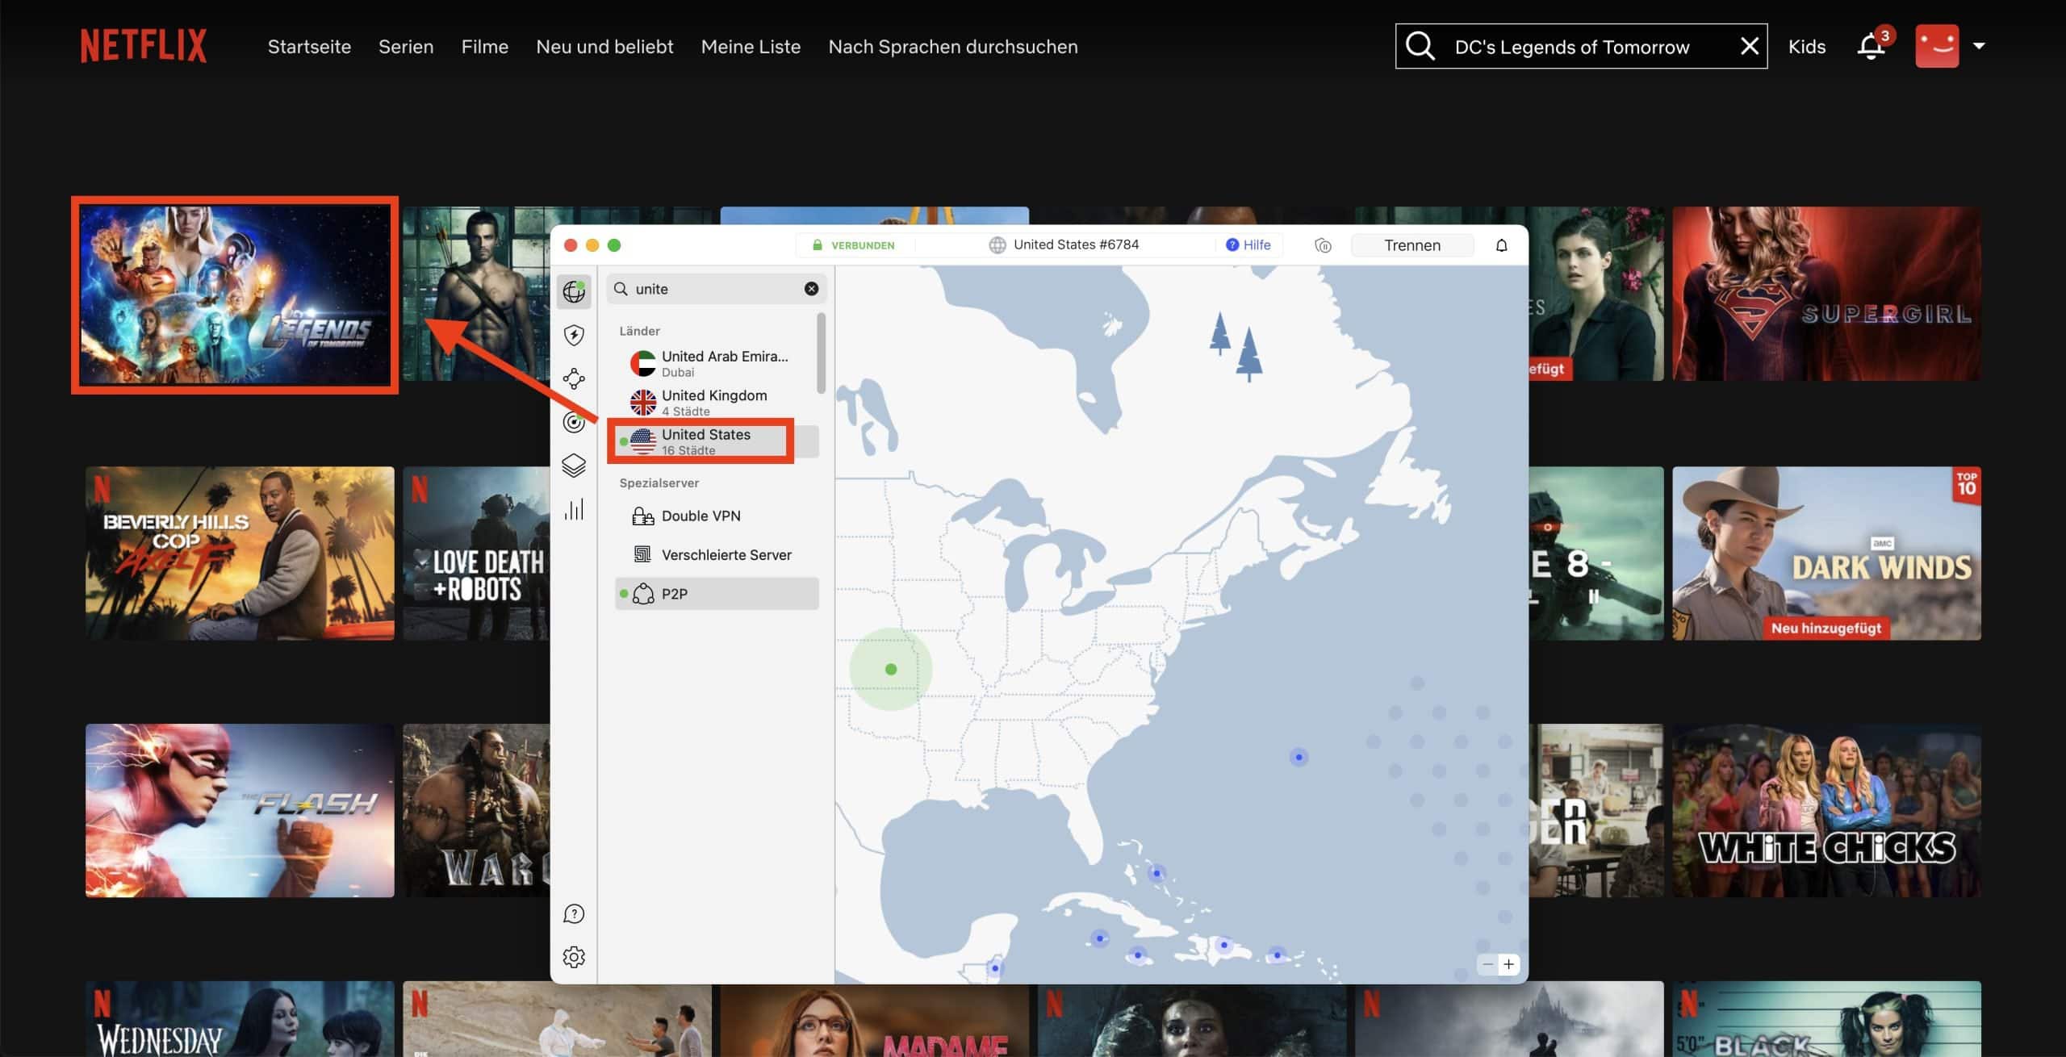
Task: Open the Dark Winds thumbnail
Action: (x=1826, y=554)
